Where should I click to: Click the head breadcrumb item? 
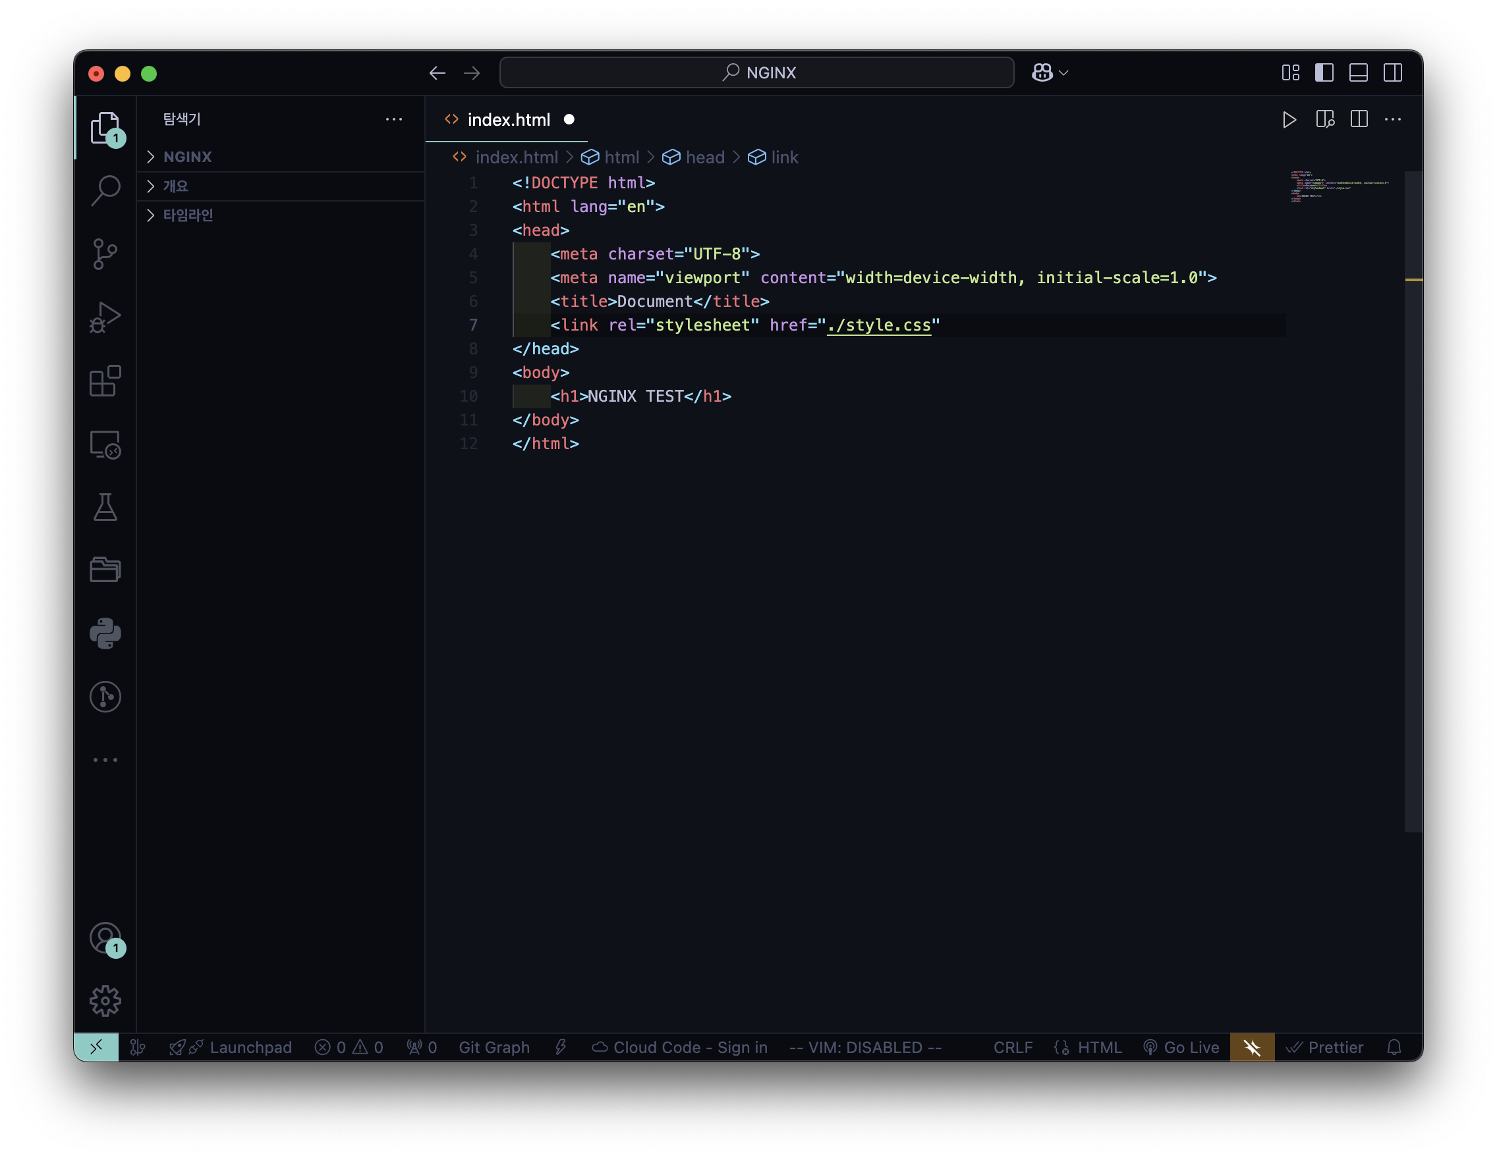tap(704, 157)
